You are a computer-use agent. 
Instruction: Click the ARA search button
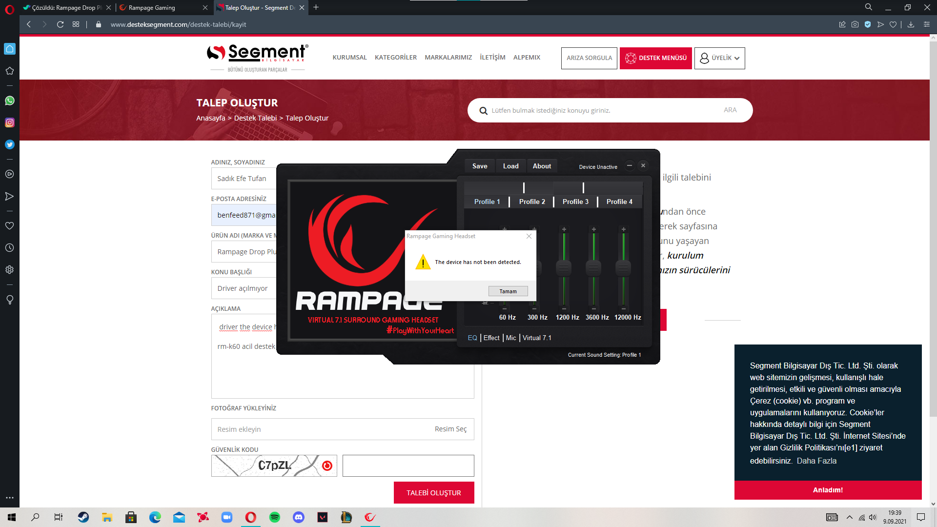[x=730, y=110]
